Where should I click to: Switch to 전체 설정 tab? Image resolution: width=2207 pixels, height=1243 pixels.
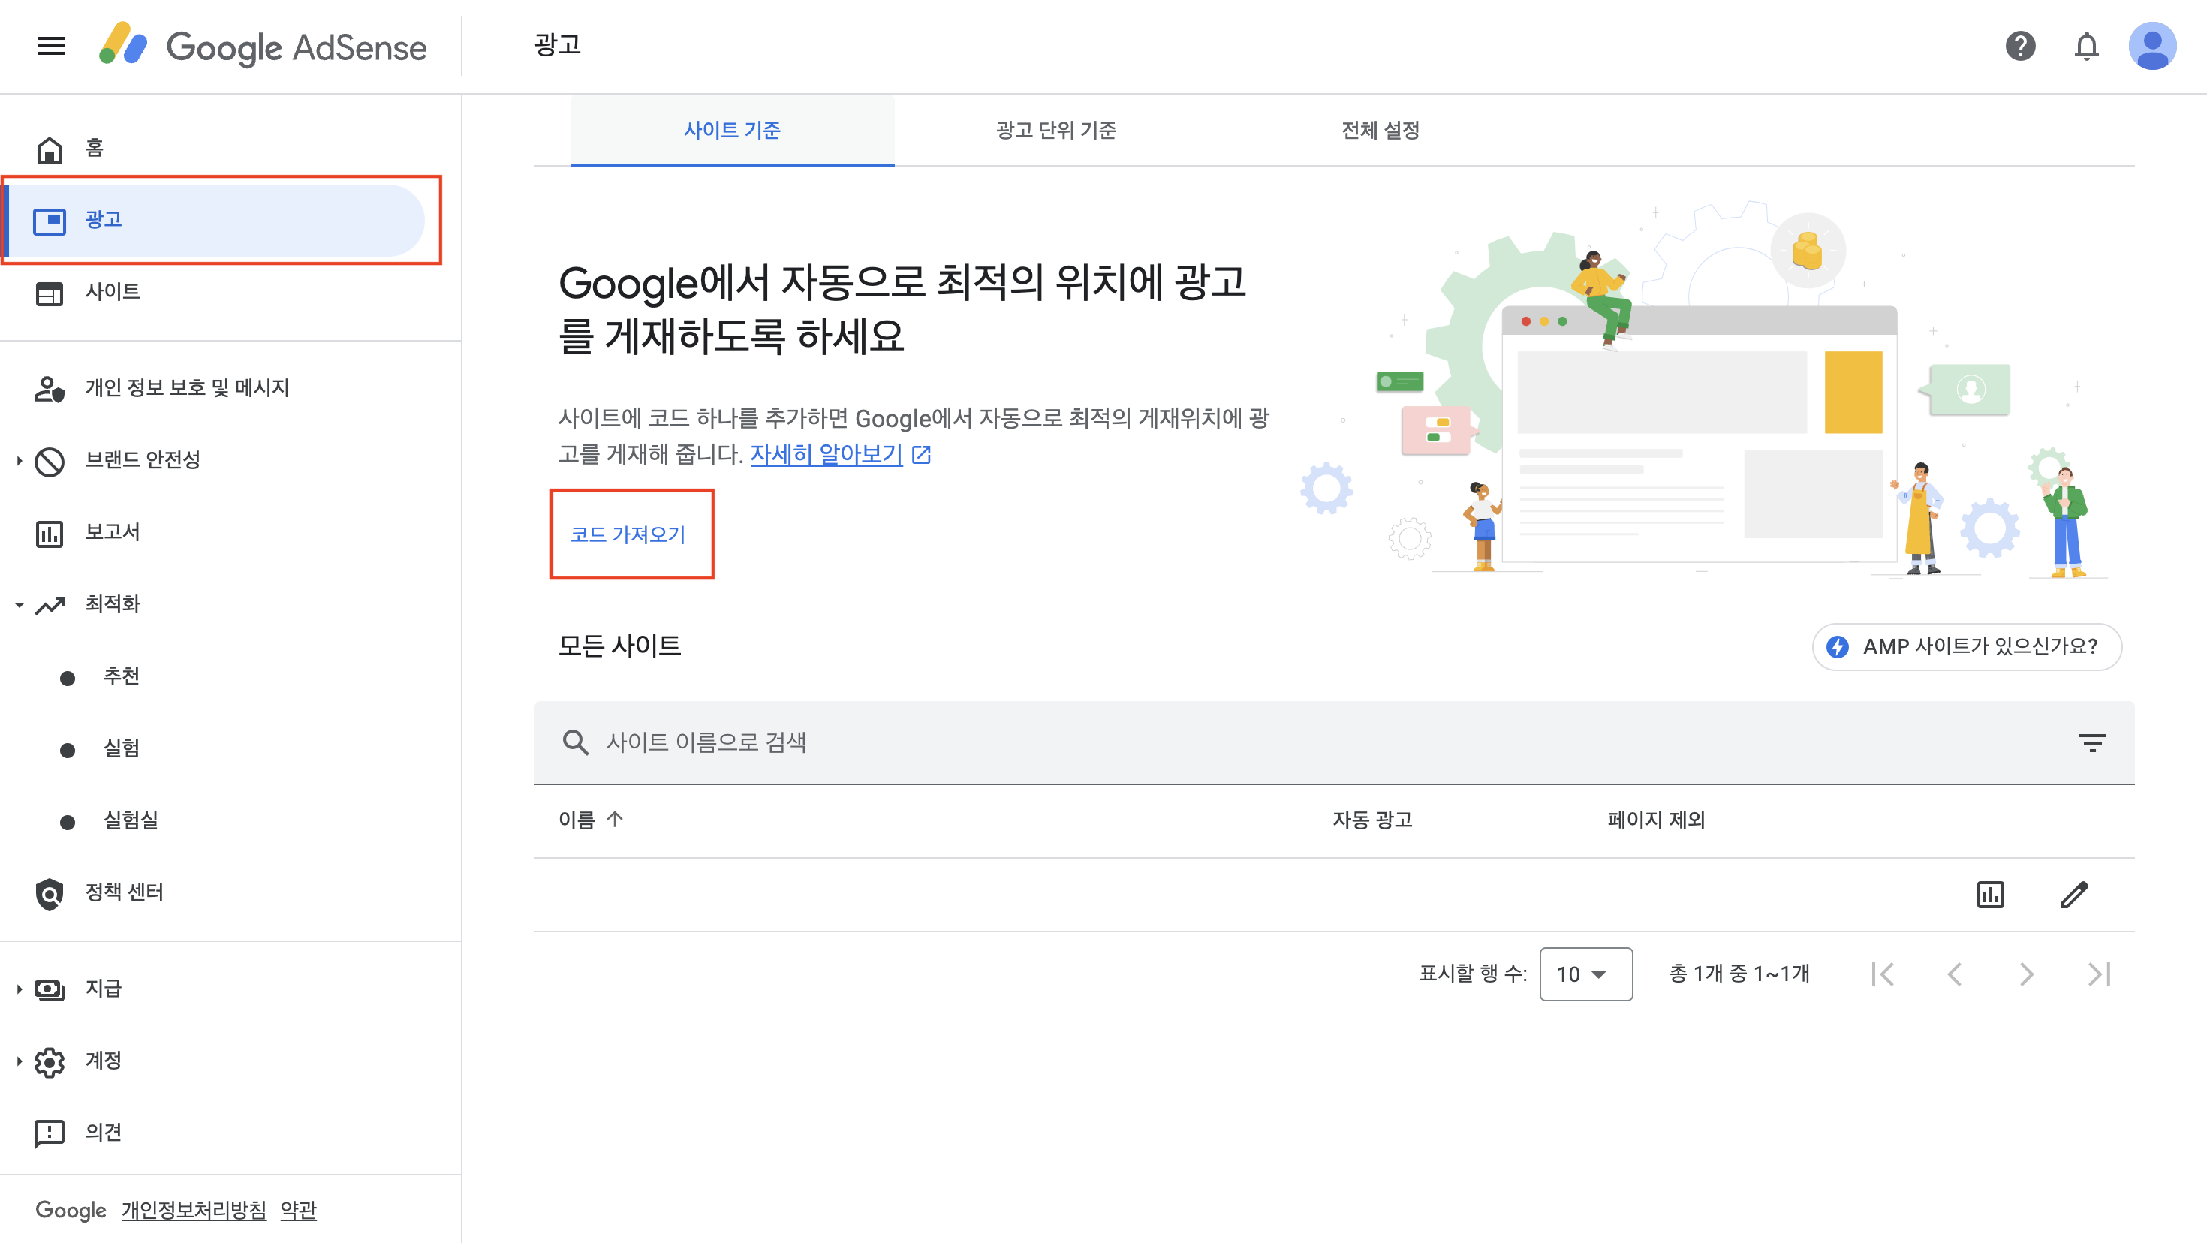[x=1380, y=130]
